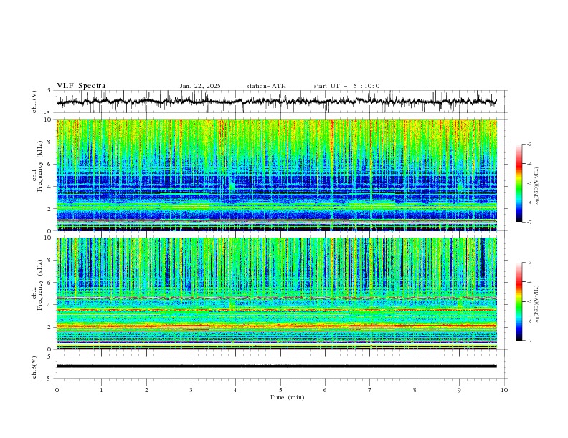The width and height of the screenshot is (568, 438).
Task: Click the ch.2 PSD colorbar
Action: 519,301
